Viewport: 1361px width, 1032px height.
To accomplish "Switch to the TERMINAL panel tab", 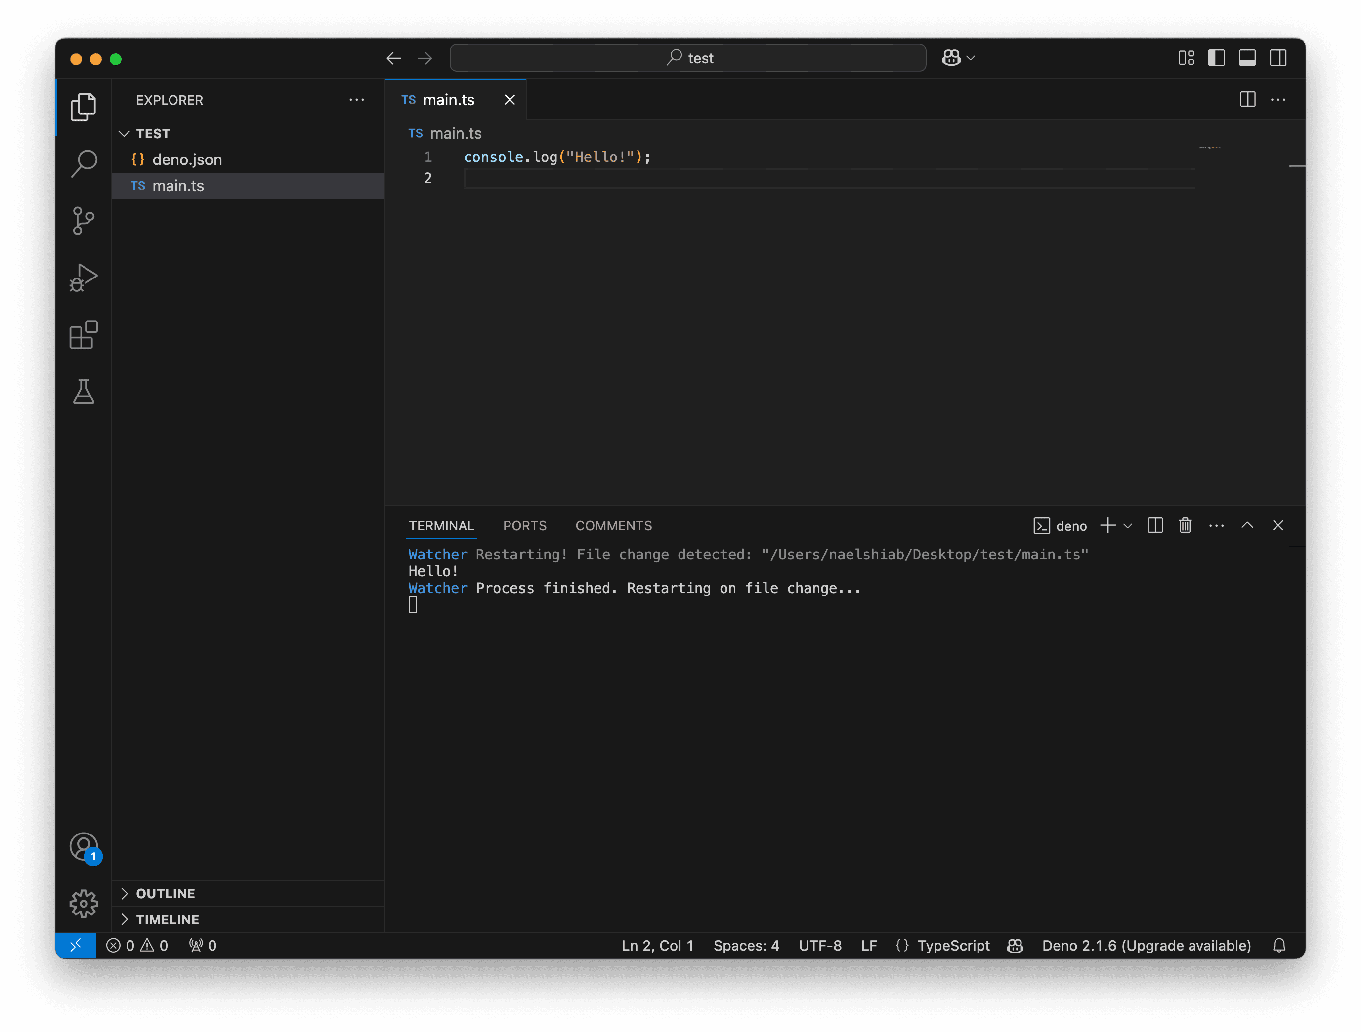I will [441, 525].
